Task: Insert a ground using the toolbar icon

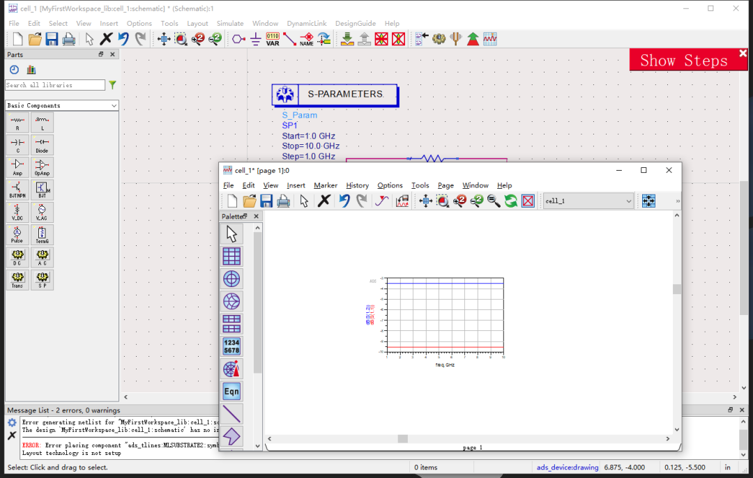Action: 255,39
